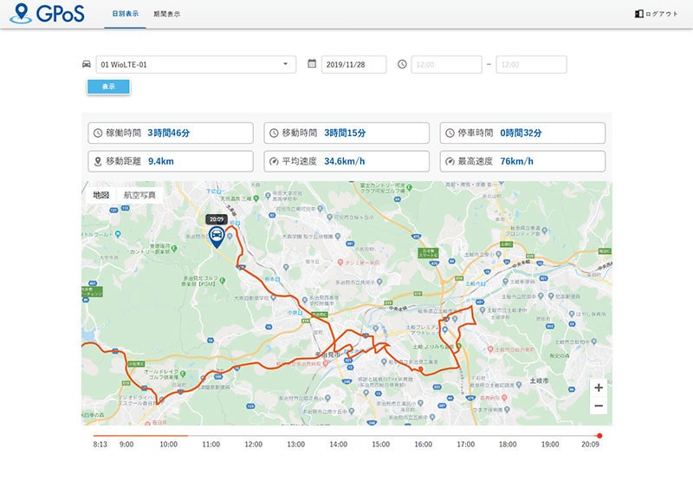Click the 土岐市 city label on map

[539, 380]
